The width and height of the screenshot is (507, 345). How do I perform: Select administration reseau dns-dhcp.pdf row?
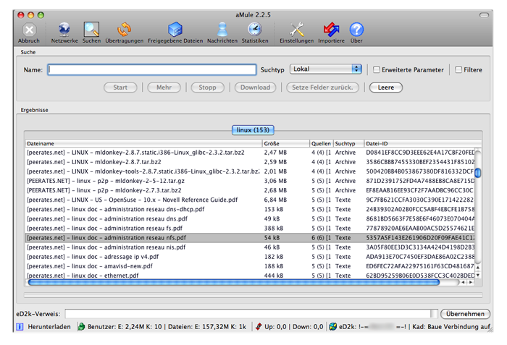pyautogui.click(x=250, y=209)
